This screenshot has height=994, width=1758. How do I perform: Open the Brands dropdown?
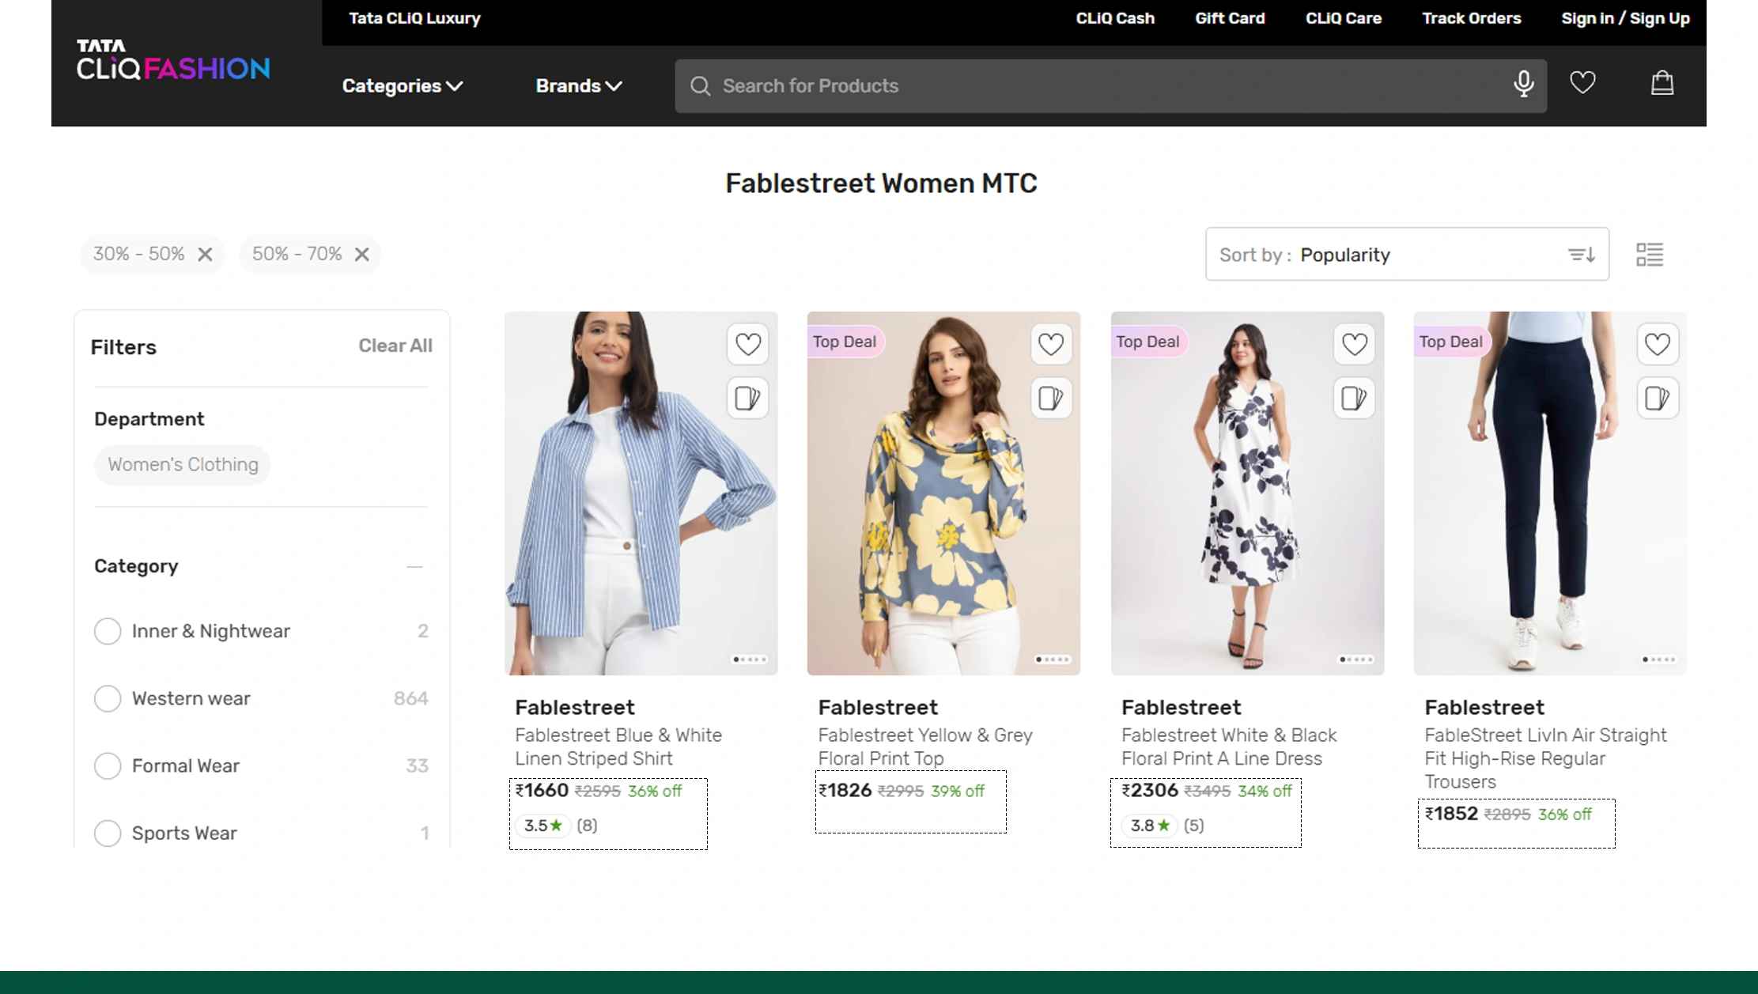pyautogui.click(x=578, y=85)
